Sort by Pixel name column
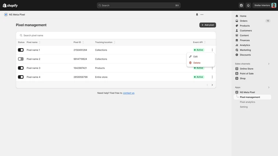 click(x=33, y=42)
